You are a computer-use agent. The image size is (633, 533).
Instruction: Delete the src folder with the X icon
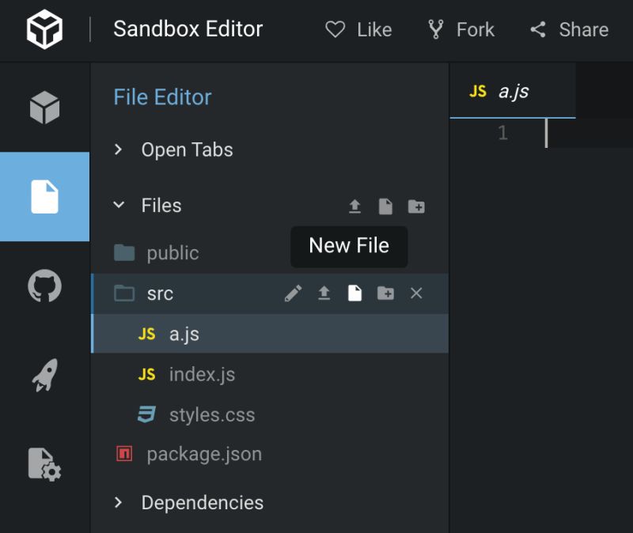click(417, 293)
